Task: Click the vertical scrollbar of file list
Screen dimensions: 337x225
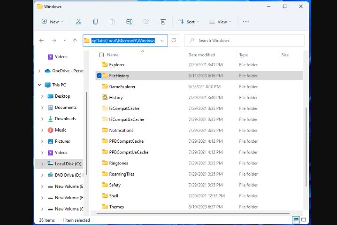Action: [x=306, y=147]
